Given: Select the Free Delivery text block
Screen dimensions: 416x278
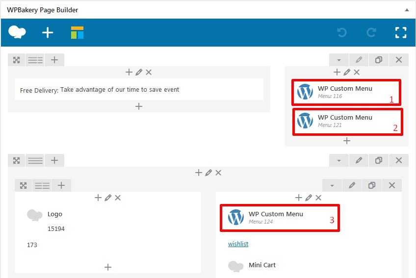Looking at the screenshot, I should pyautogui.click(x=139, y=89).
